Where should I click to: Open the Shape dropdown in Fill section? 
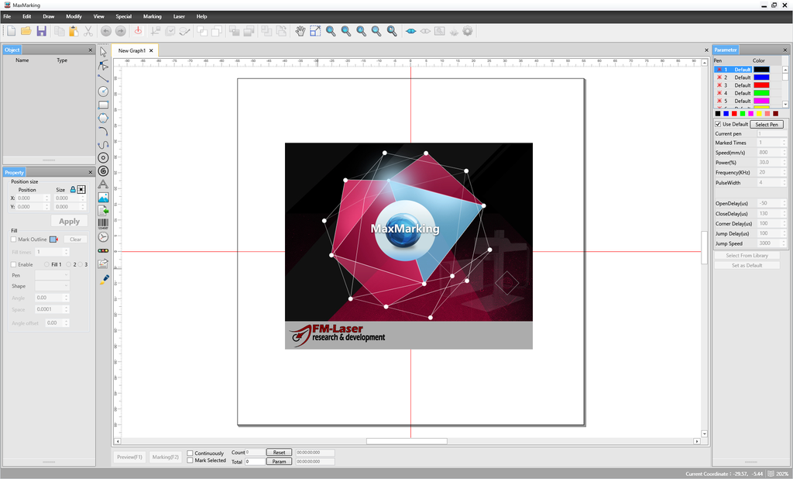(x=52, y=286)
